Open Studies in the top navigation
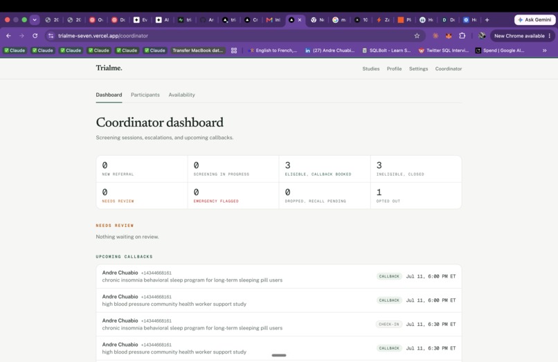 tap(371, 69)
